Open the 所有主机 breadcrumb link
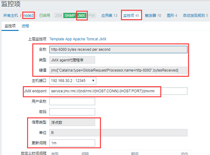 [x=11, y=16]
